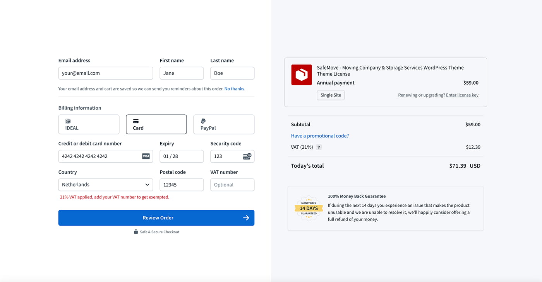Click the Postal code input field
This screenshot has height=282, width=542.
coord(181,185)
